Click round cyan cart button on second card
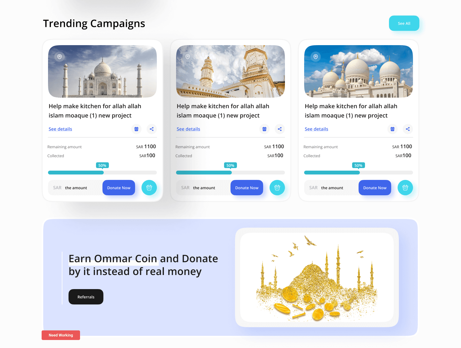Viewport: 461px width, 348px height. point(277,188)
